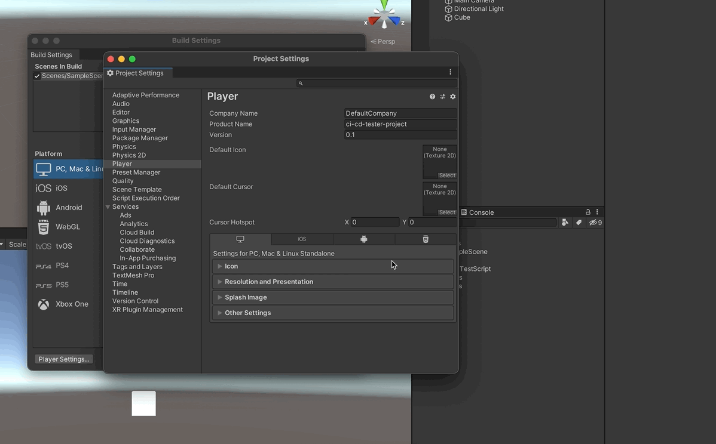Screen dimensions: 716x444
Task: Expand the Icon section
Action: 332,266
